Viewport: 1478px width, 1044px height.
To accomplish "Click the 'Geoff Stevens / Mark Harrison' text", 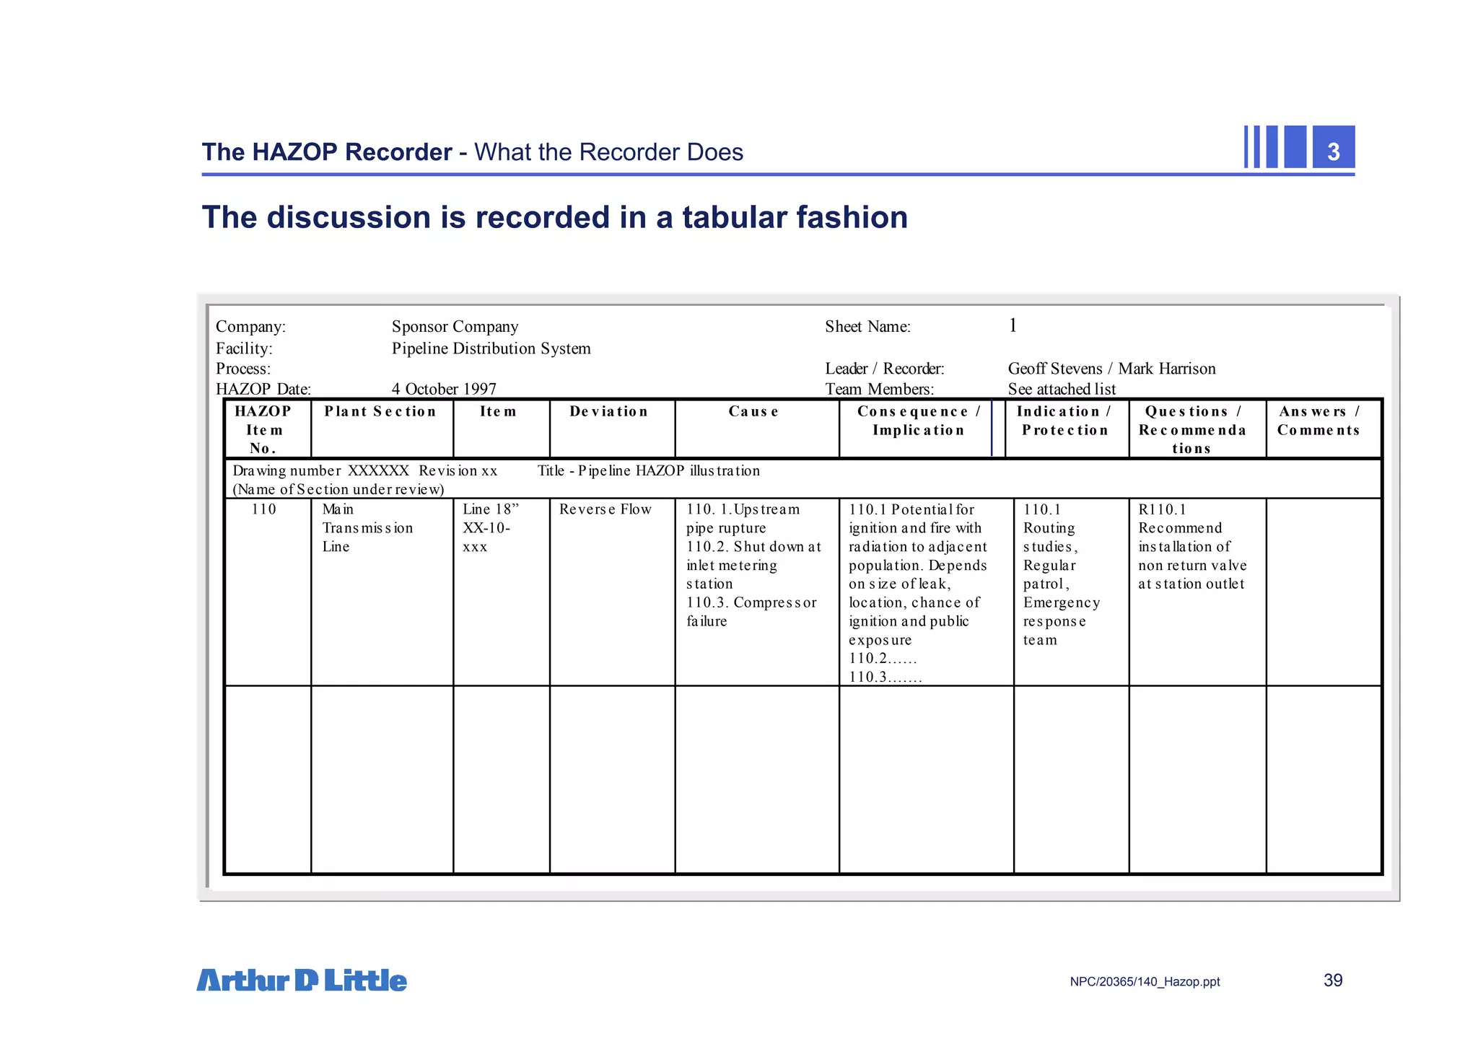I will [x=1111, y=369].
